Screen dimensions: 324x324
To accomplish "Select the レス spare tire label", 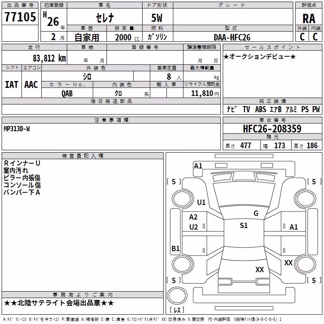I will click(177, 310).
